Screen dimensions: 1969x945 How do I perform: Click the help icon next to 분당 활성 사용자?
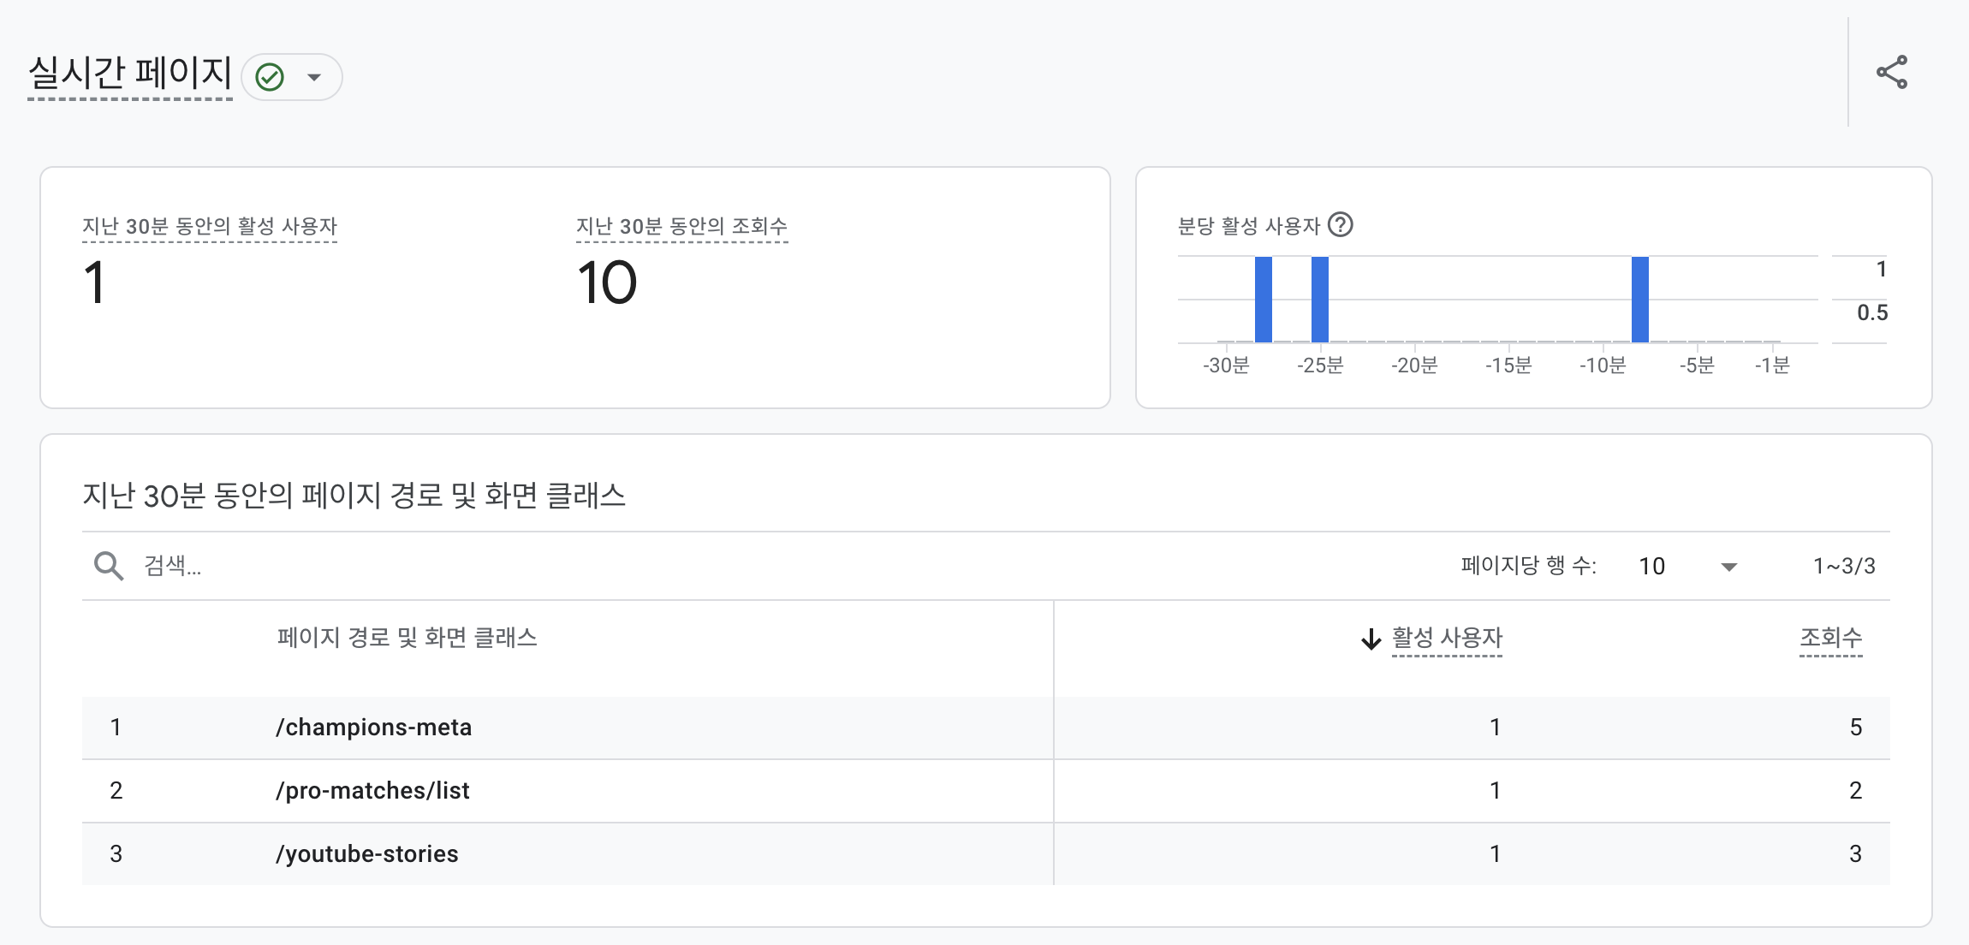point(1340,225)
